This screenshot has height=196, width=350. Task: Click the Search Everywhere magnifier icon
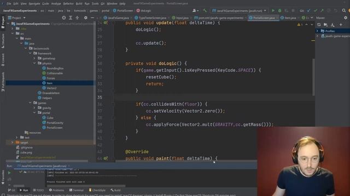344,10
